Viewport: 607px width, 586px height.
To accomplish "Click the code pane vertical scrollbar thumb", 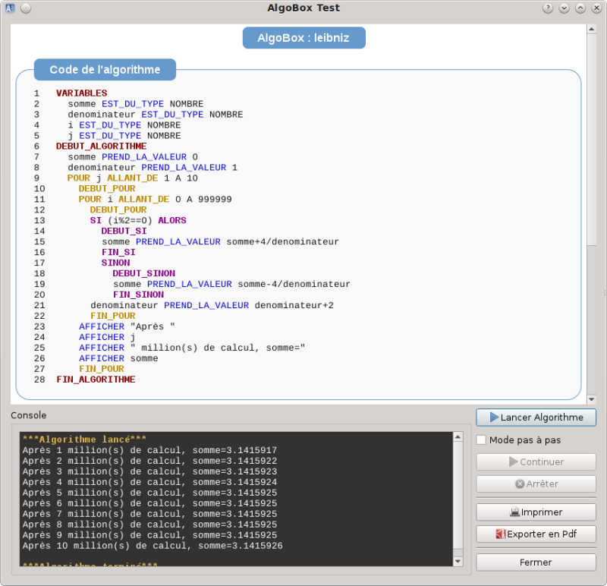I will pos(591,140).
